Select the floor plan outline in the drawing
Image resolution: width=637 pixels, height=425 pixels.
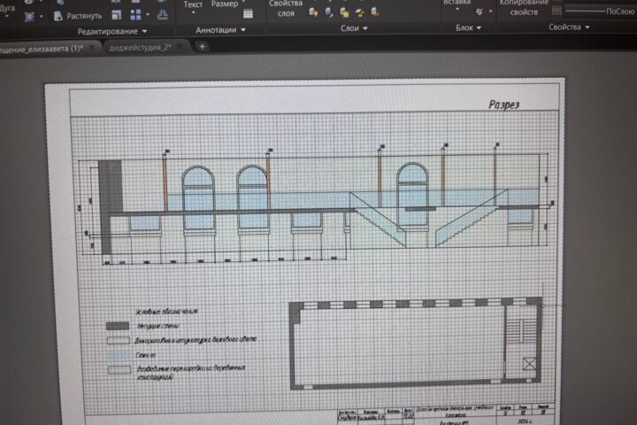pyautogui.click(x=416, y=344)
